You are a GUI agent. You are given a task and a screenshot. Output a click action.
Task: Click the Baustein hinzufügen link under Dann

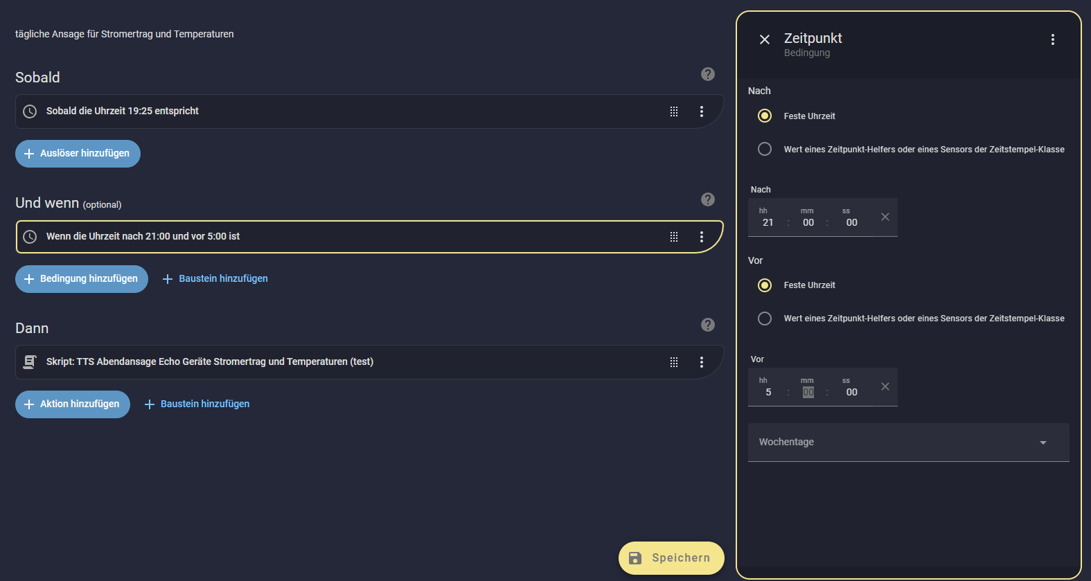coord(197,404)
